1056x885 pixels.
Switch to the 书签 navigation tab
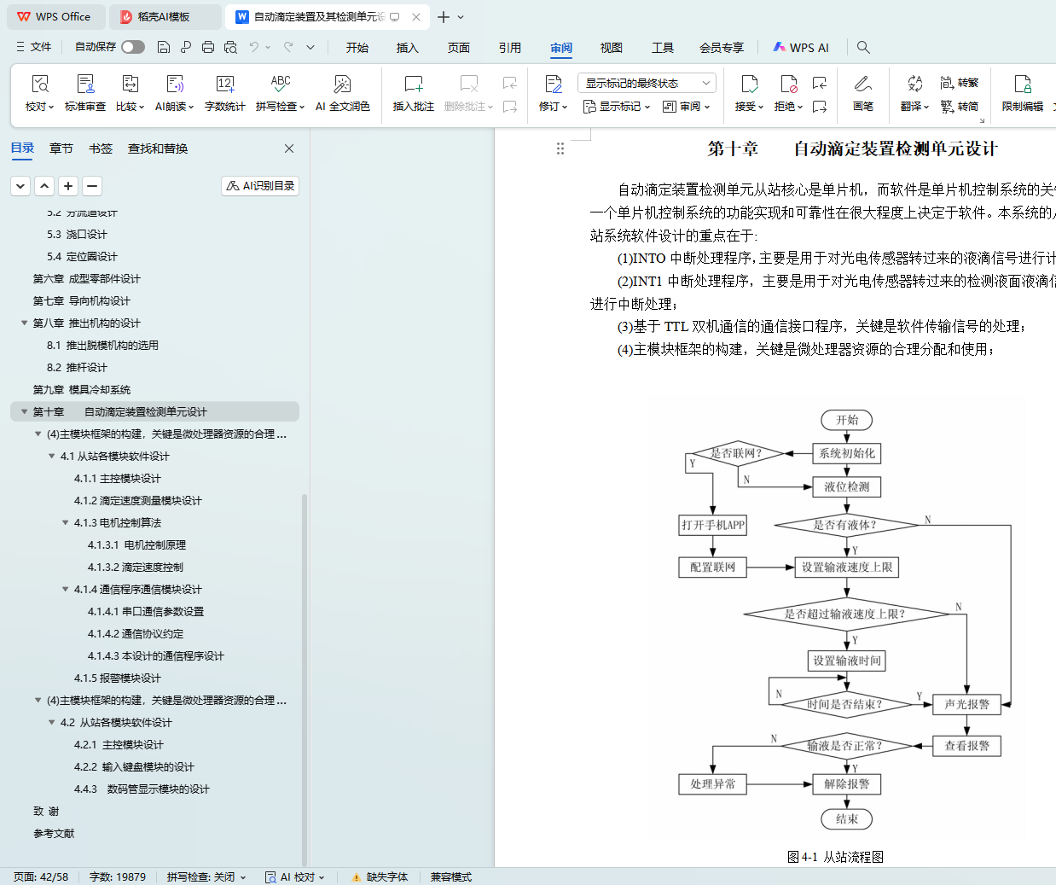(x=101, y=148)
